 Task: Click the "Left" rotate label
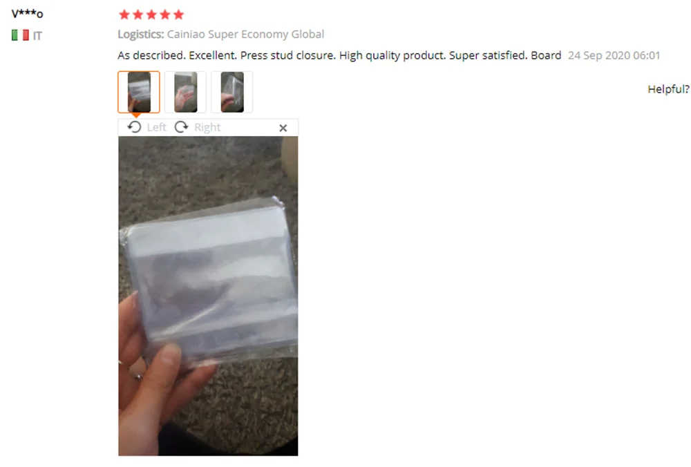click(x=156, y=127)
